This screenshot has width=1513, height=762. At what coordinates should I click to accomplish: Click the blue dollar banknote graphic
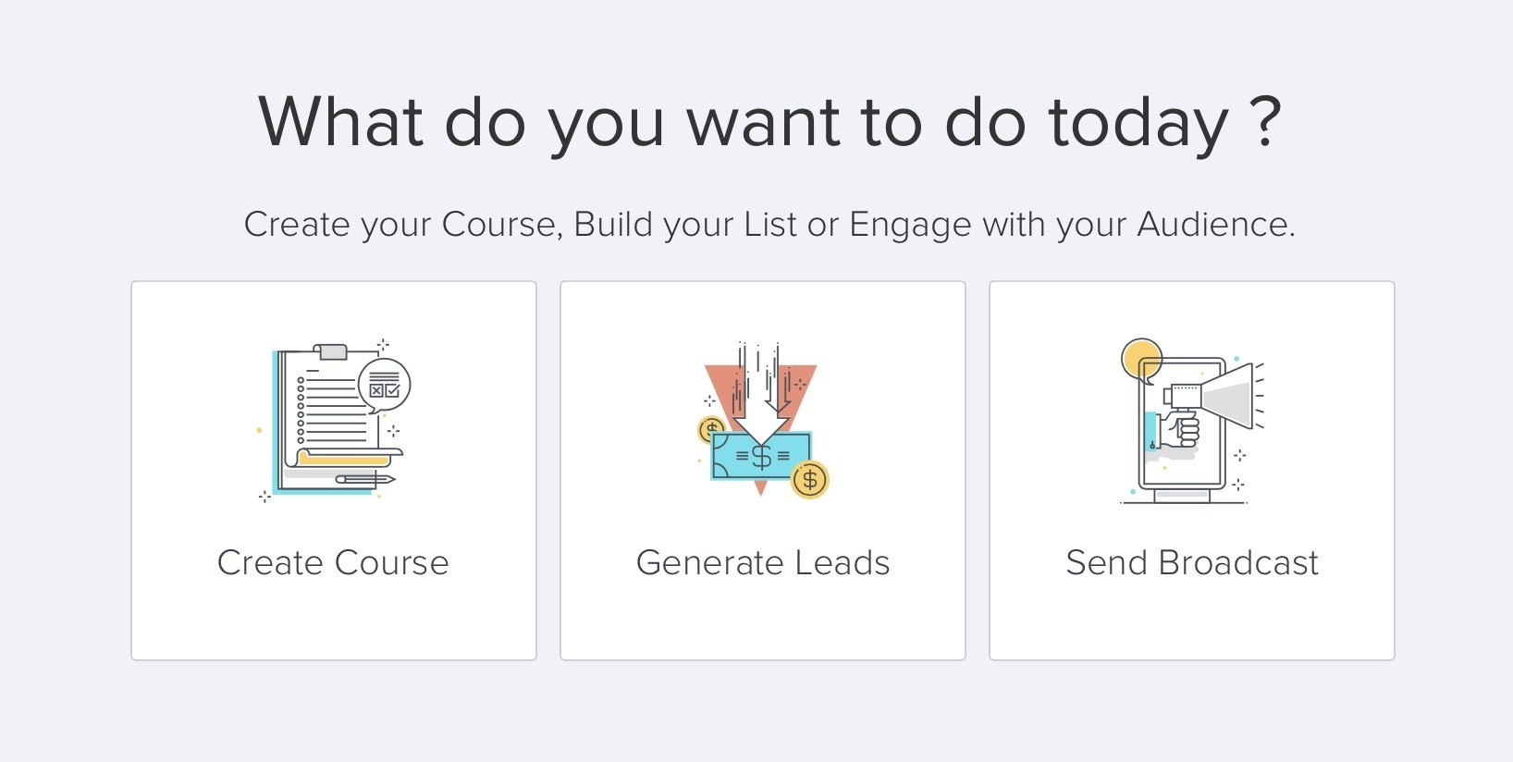[x=760, y=456]
